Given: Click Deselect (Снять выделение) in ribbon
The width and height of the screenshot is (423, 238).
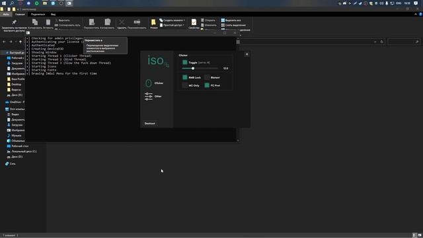Looking at the screenshot, I should [233, 25].
